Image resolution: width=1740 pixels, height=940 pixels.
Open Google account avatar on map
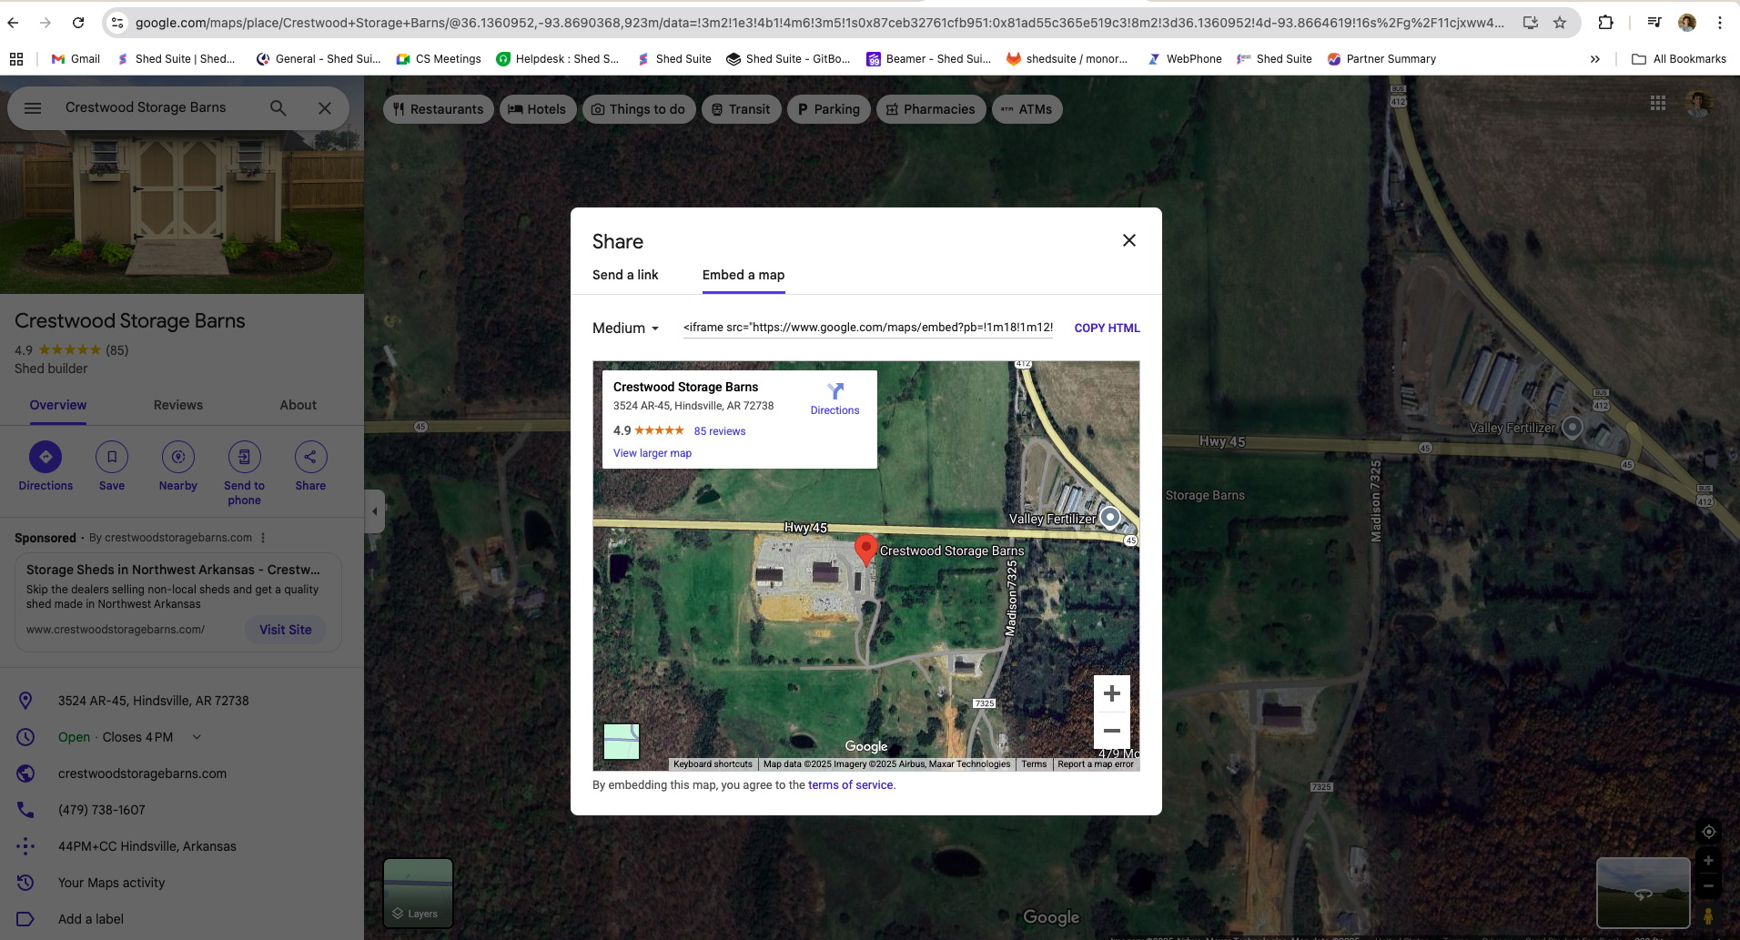[x=1699, y=104]
